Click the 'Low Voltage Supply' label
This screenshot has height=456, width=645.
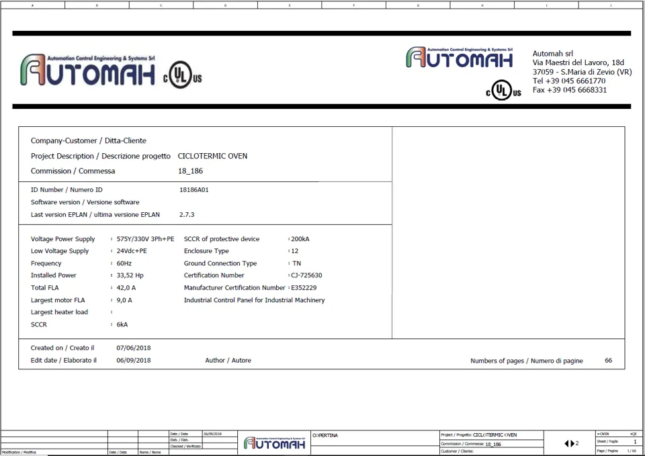(x=60, y=250)
